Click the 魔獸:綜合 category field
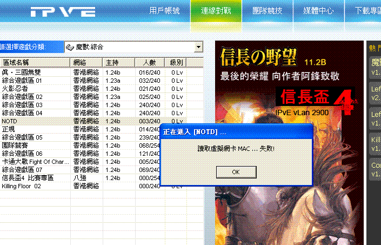The width and height of the screenshot is (381, 245). pyautogui.click(x=133, y=47)
